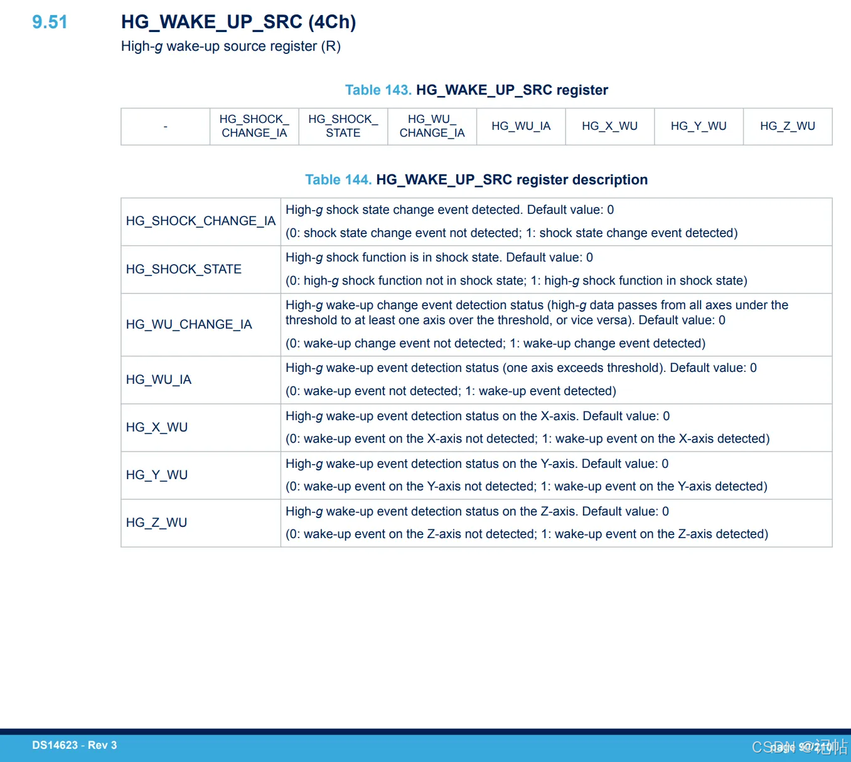Click HG_X_WU name in description table
Screen dimensions: 851x762
(x=157, y=427)
